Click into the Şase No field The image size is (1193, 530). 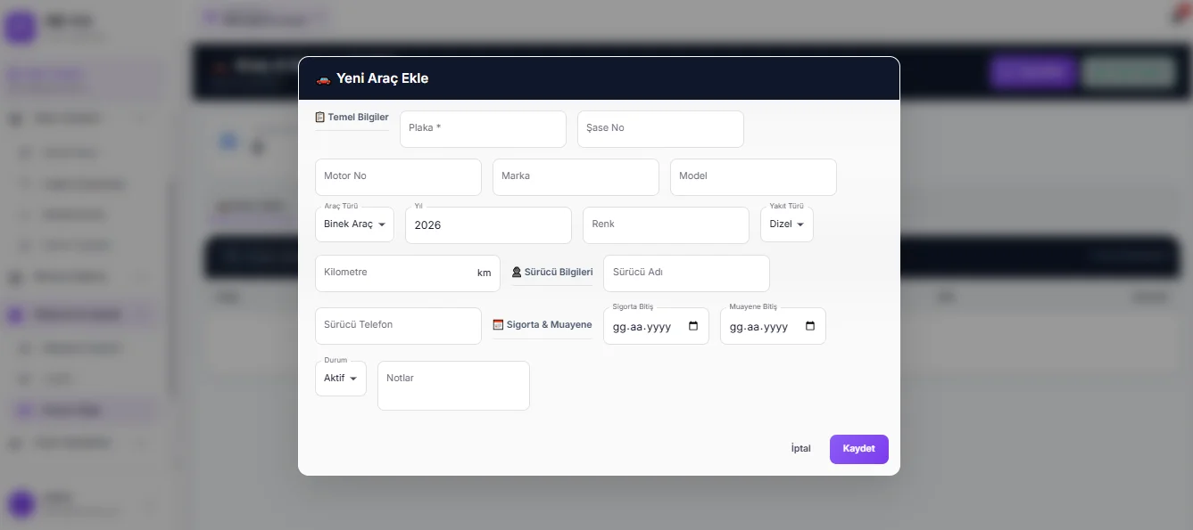660,129
